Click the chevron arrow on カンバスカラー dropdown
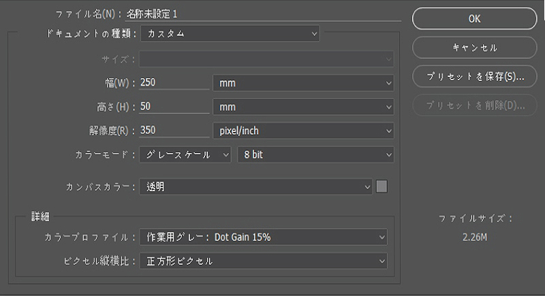Viewport: 545px width, 296px height. (367, 187)
